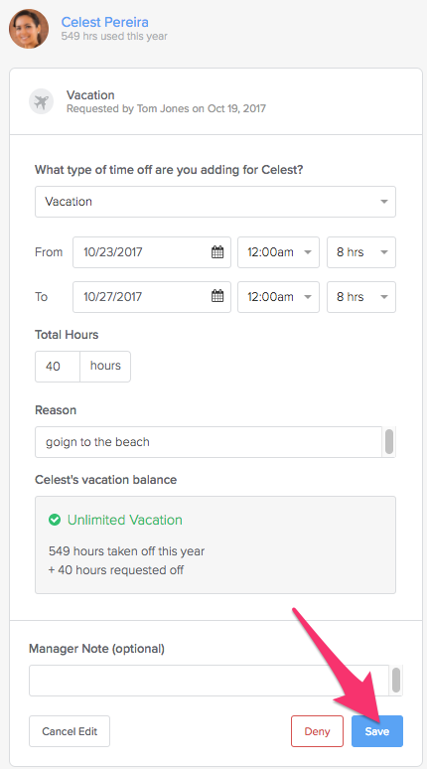
Task: Click the Celest Pereira profile avatar
Action: [29, 29]
